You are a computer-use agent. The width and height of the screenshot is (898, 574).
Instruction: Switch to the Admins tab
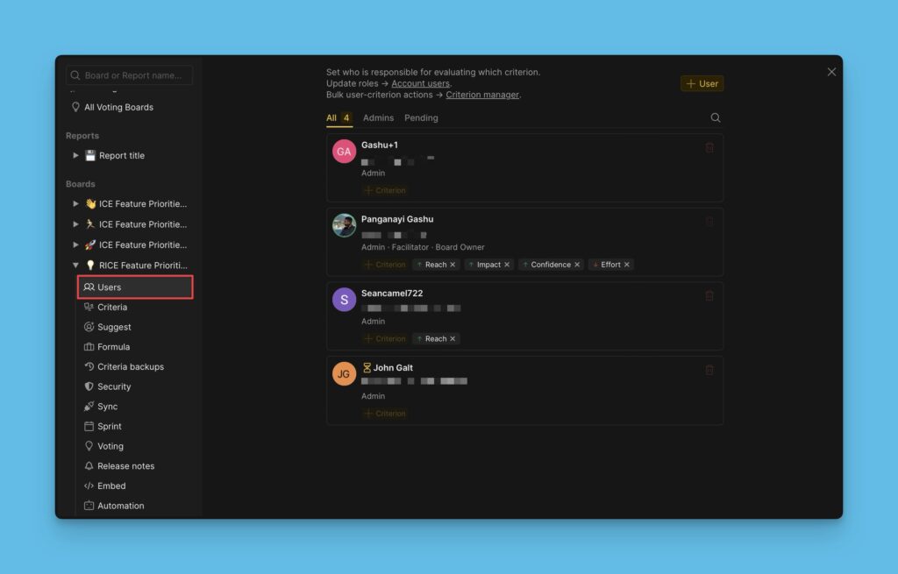click(x=378, y=118)
